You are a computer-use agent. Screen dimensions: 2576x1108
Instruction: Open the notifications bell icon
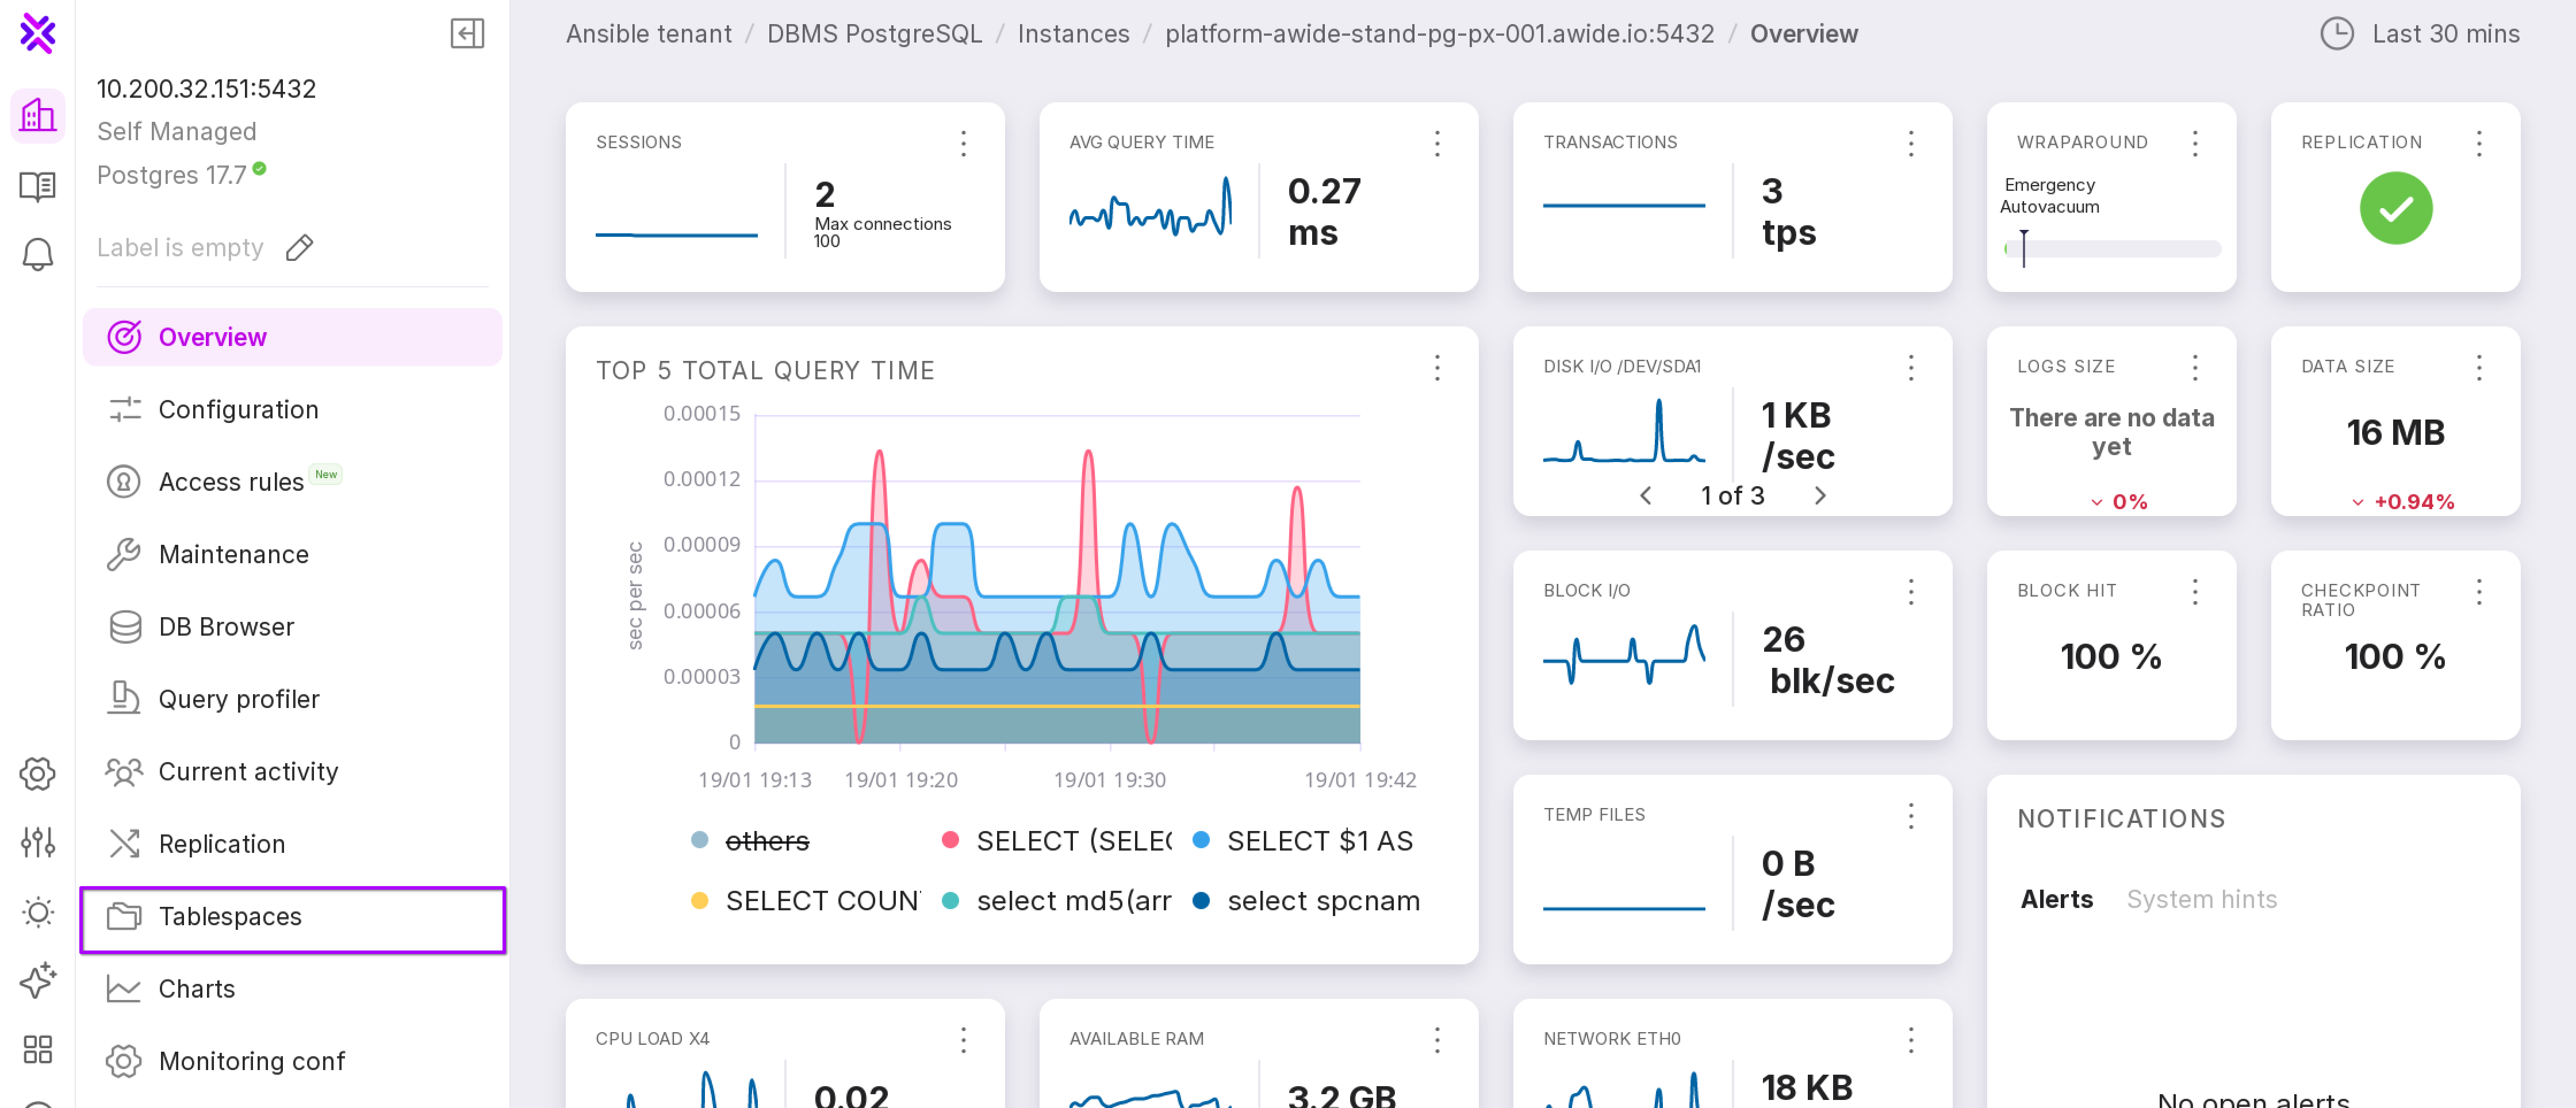point(37,254)
